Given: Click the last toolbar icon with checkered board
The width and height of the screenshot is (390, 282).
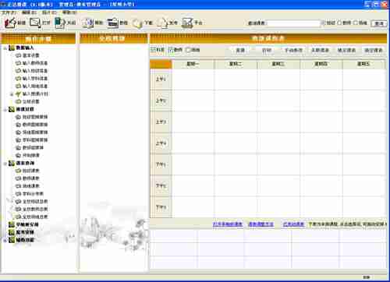Looking at the screenshot, I should point(187,23).
